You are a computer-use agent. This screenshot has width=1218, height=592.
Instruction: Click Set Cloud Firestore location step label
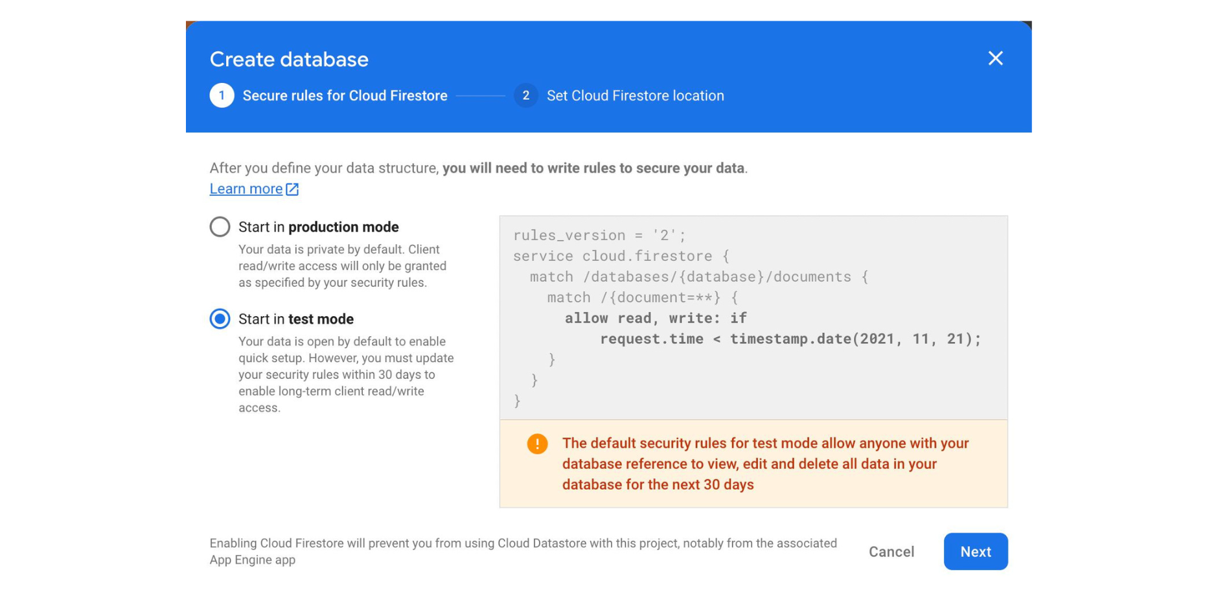pos(635,96)
